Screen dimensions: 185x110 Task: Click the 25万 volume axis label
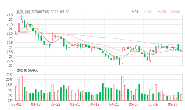[9, 74]
